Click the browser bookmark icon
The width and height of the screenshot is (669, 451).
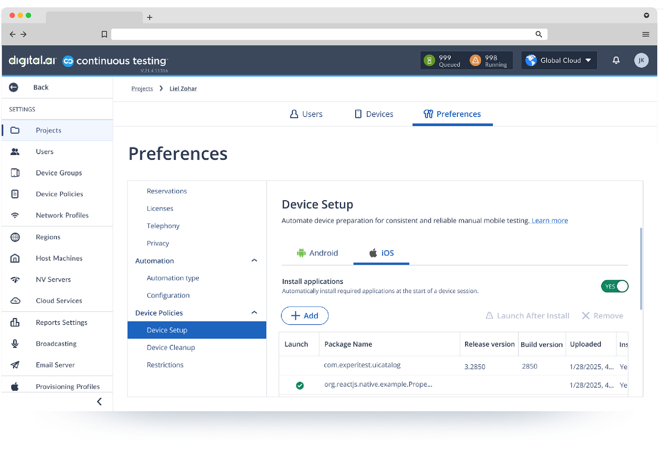pos(104,34)
